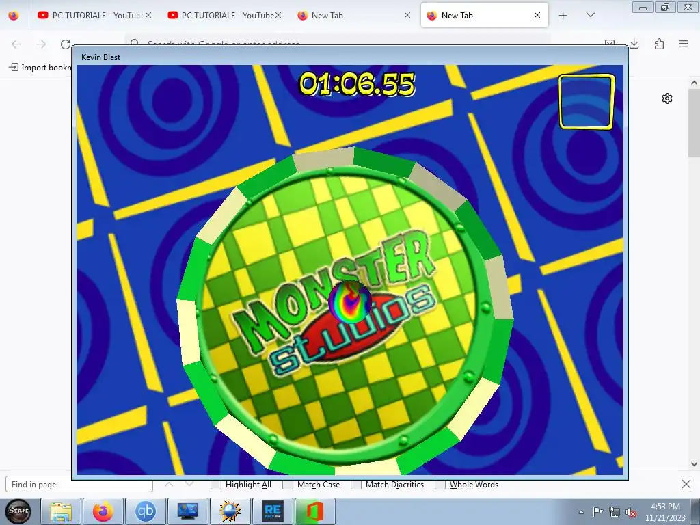Go forward with the Firefox forward arrow
700x525 pixels.
41,44
